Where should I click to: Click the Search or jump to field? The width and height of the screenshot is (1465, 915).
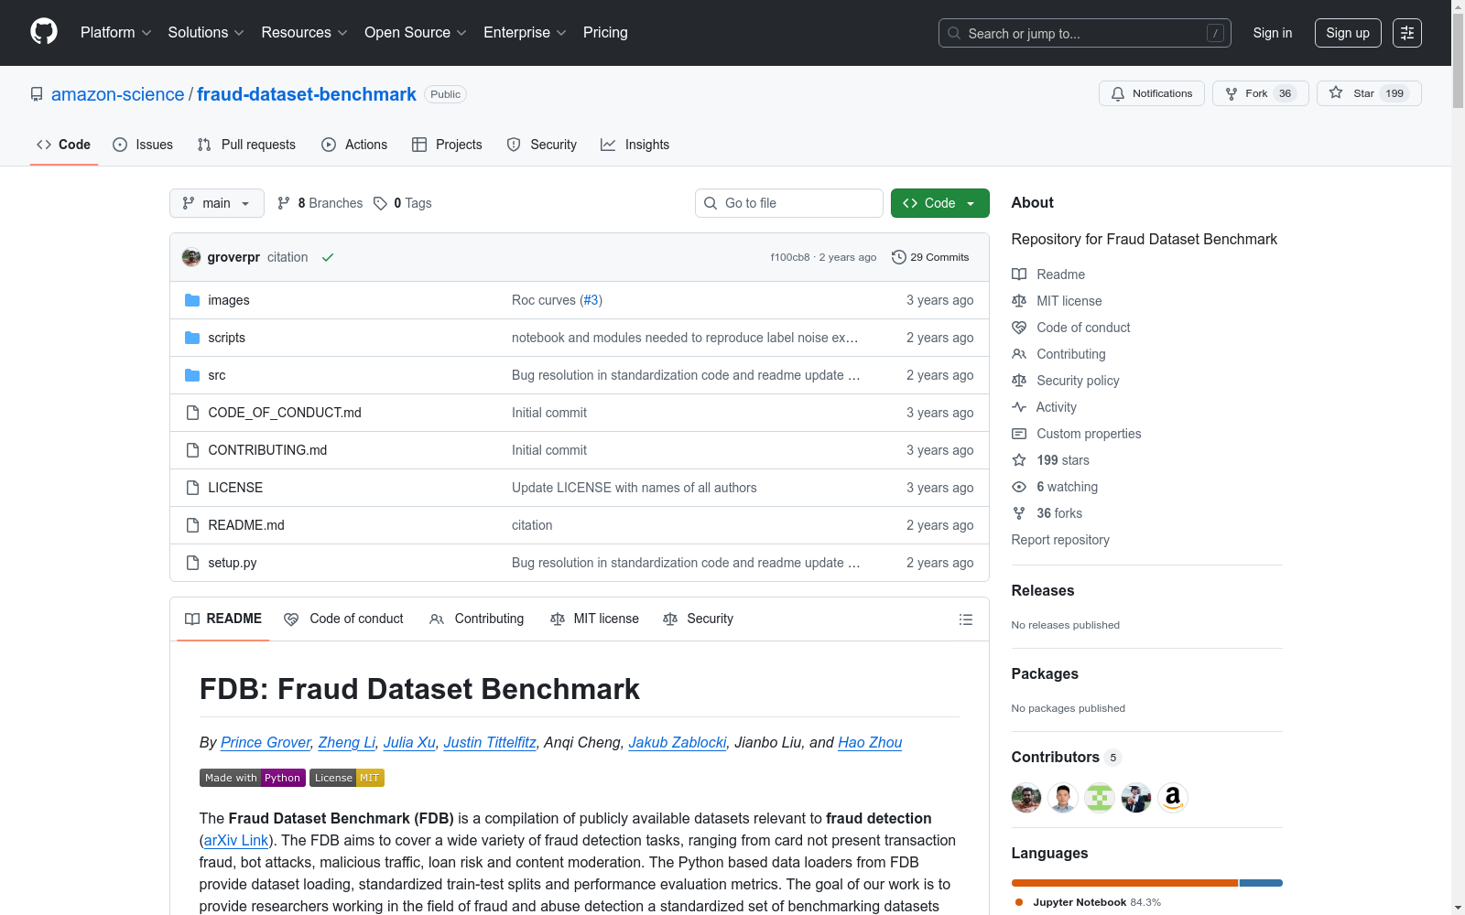click(1085, 33)
